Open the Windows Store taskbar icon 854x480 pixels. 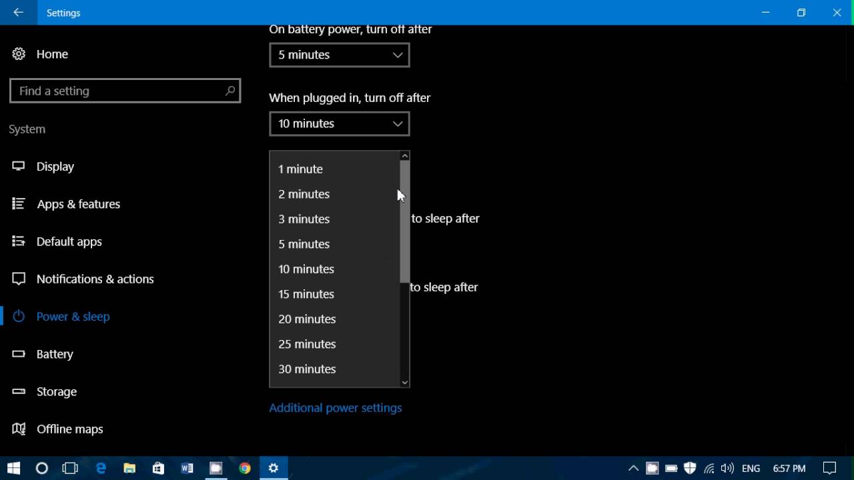pyautogui.click(x=158, y=469)
